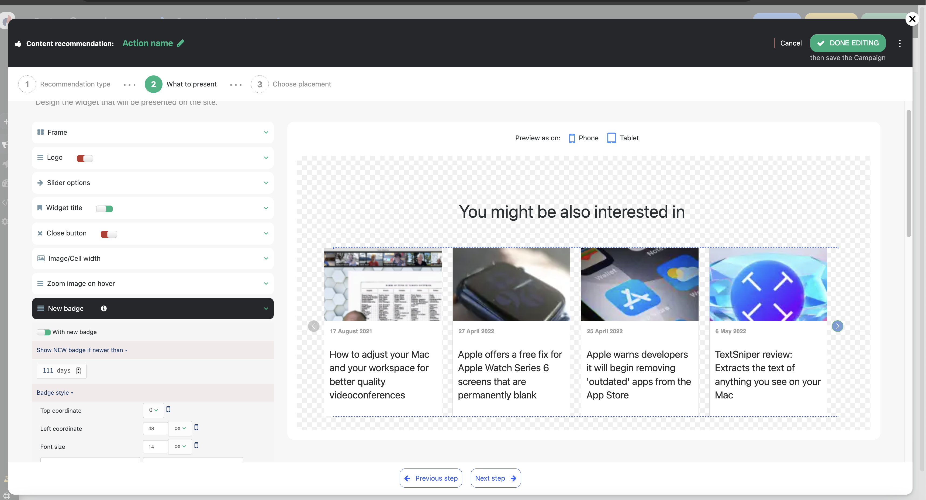
Task: Go to step 1 Recommendation type
Action: coord(65,84)
